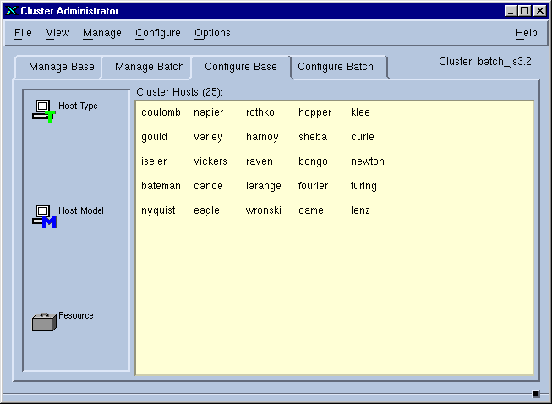Select host bateman
This screenshot has height=404, width=552.
[161, 186]
